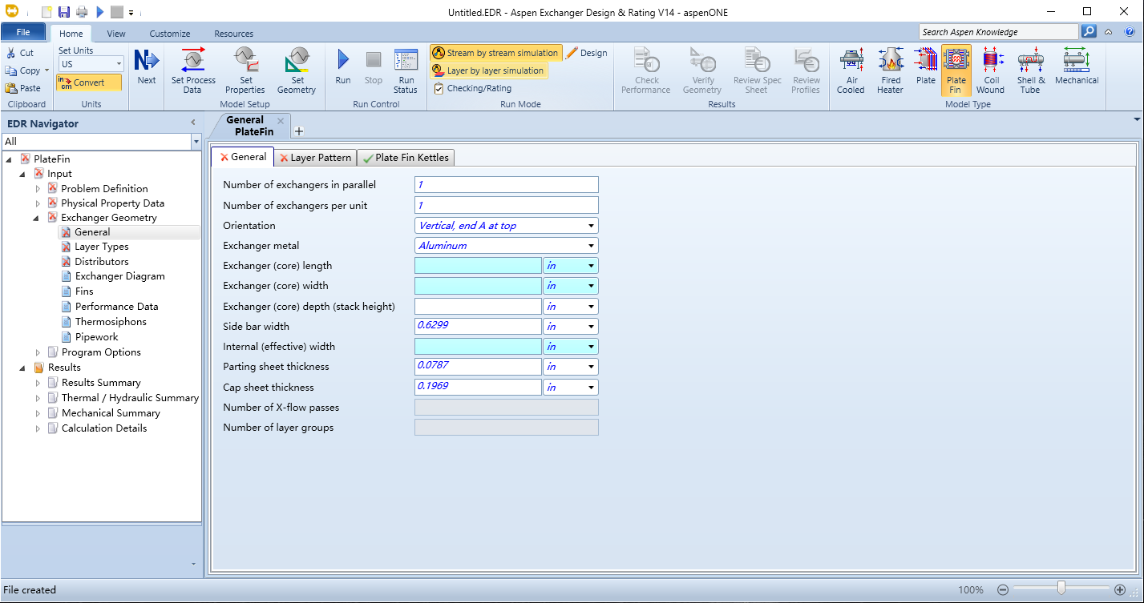The width and height of the screenshot is (1144, 603).
Task: Click the Convert units button
Action: (x=89, y=82)
